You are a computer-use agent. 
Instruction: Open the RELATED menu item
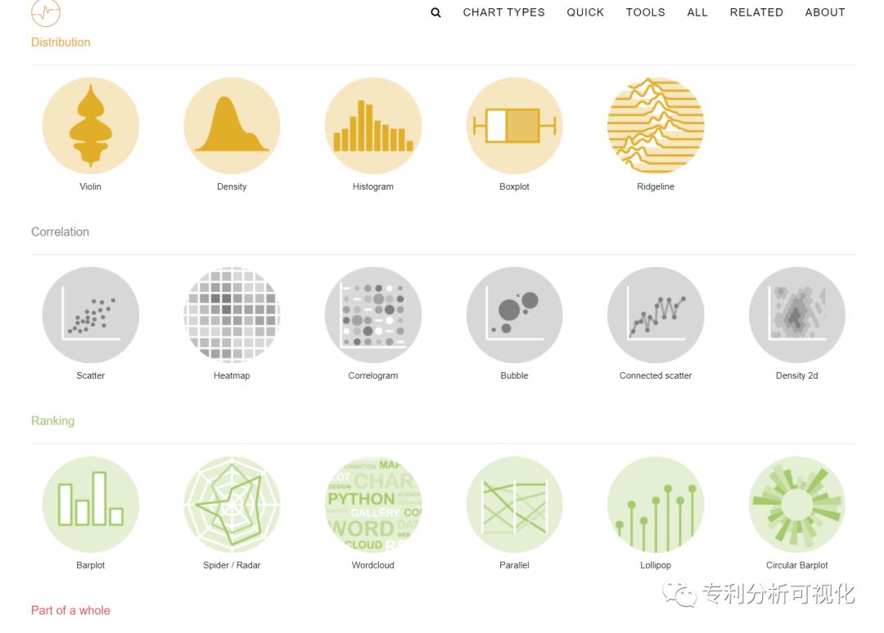pos(756,12)
